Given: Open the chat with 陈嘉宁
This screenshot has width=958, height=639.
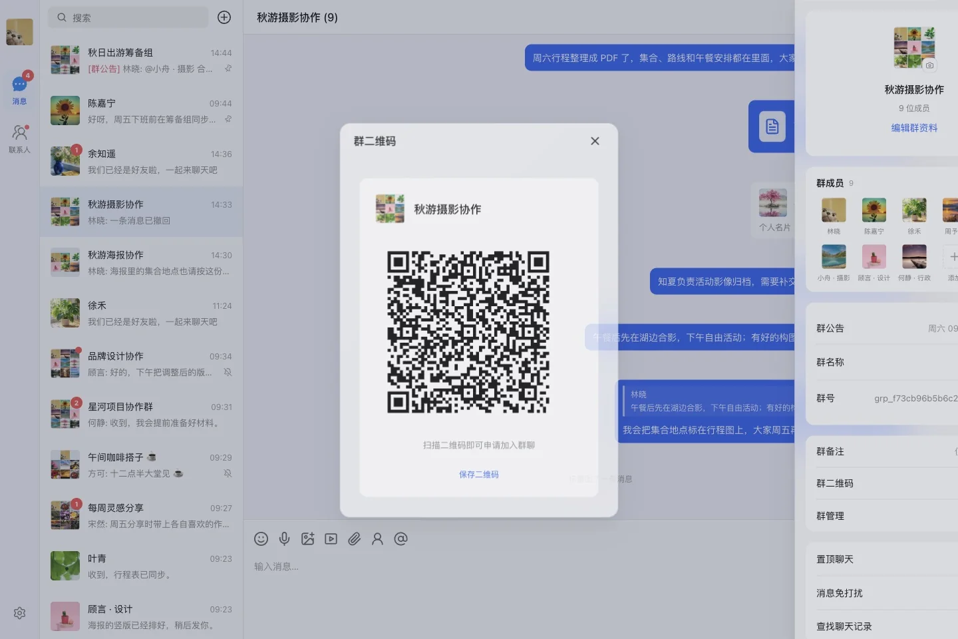Looking at the screenshot, I should pyautogui.click(x=141, y=110).
